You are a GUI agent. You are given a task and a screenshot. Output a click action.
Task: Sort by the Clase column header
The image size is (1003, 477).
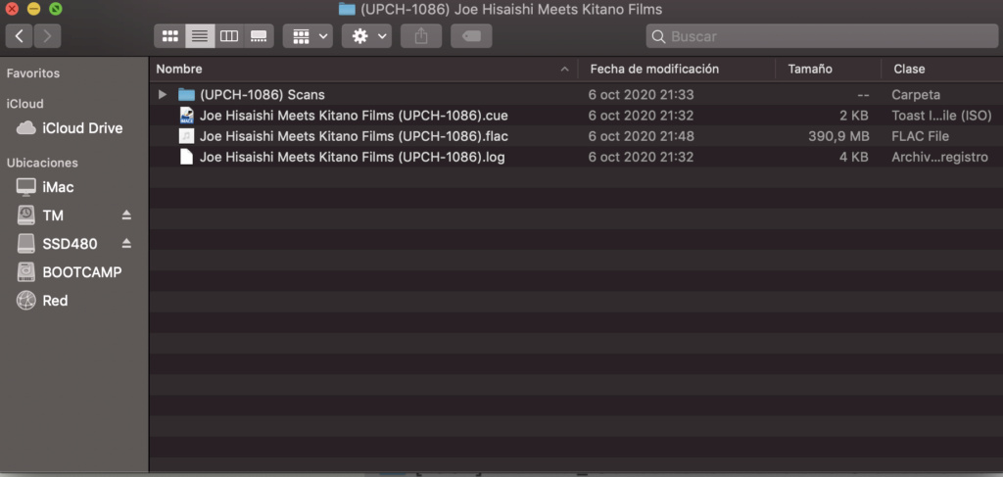point(909,70)
